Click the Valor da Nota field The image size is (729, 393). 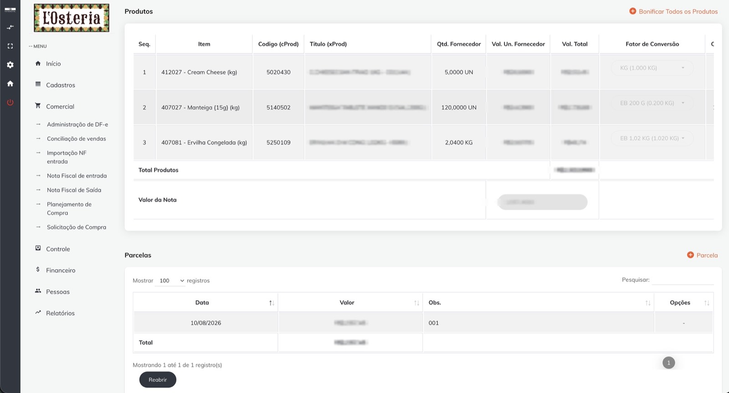(542, 202)
